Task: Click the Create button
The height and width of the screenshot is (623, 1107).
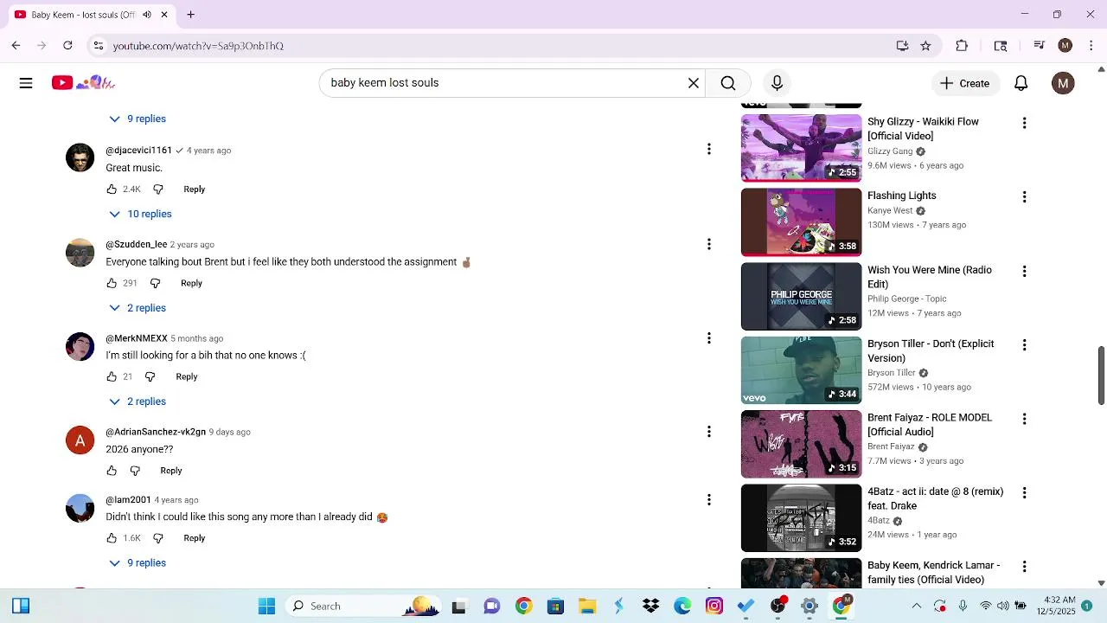Action: pyautogui.click(x=965, y=83)
